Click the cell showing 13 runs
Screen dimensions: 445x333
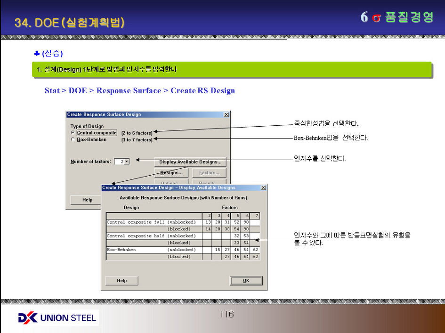[207, 222]
